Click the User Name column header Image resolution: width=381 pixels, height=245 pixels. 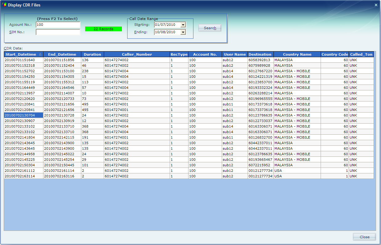pyautogui.click(x=235, y=54)
